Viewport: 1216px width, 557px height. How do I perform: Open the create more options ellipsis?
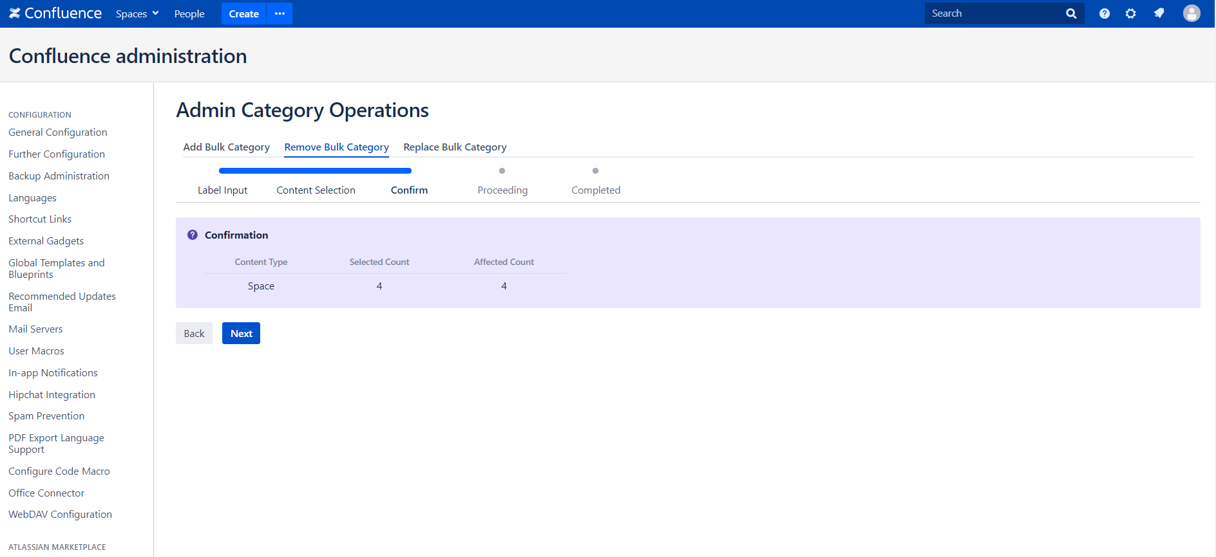[280, 14]
